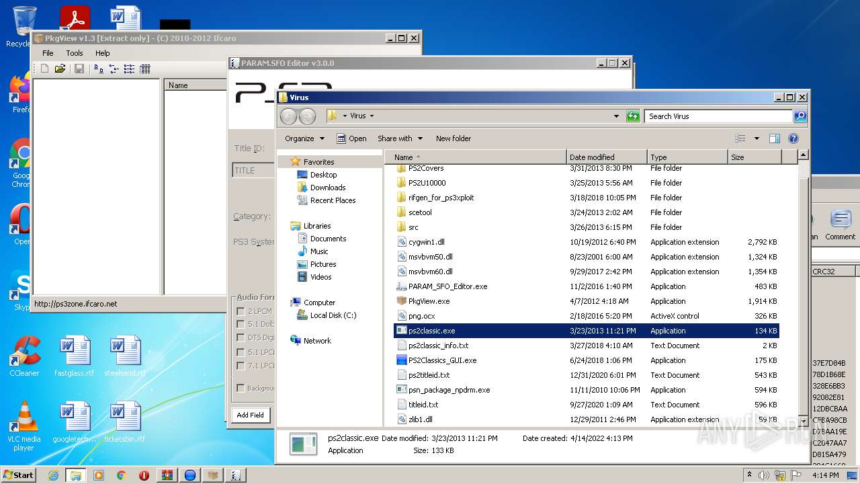Select details view icon in PkgView toolbar
The width and height of the screenshot is (860, 484).
point(144,69)
